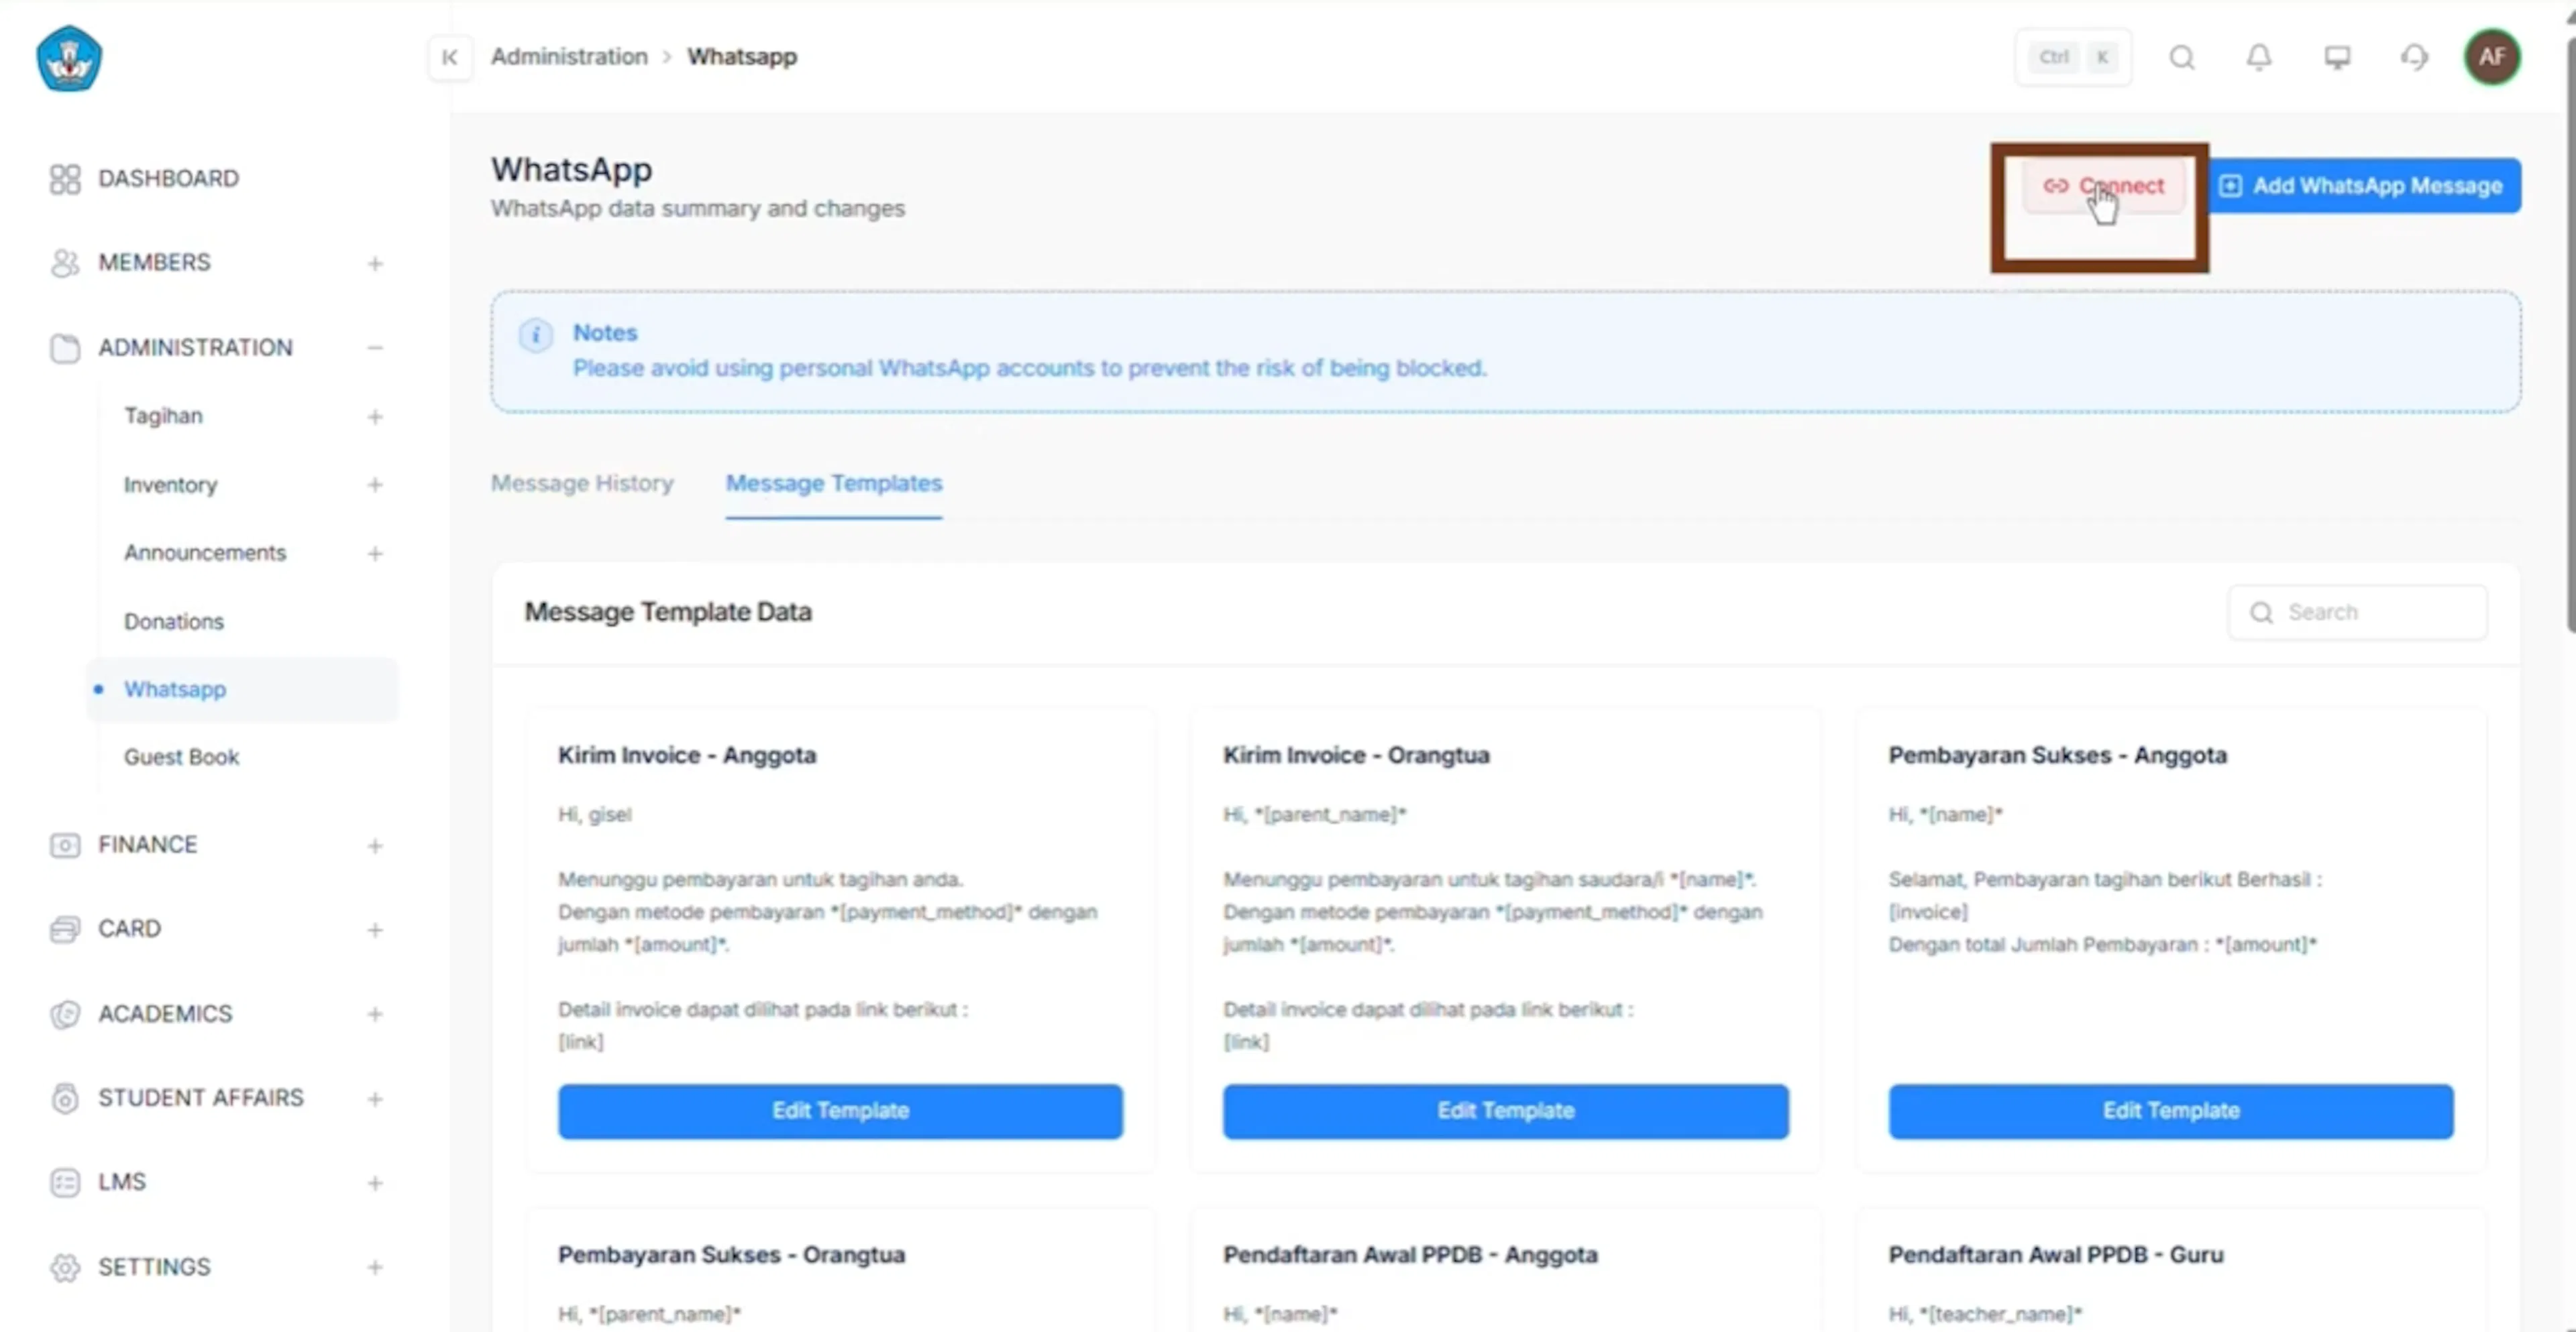
Task: Click the Ctrl K shortcut button
Action: click(2073, 57)
